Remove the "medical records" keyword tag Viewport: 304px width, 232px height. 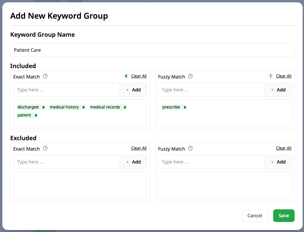[125, 107]
